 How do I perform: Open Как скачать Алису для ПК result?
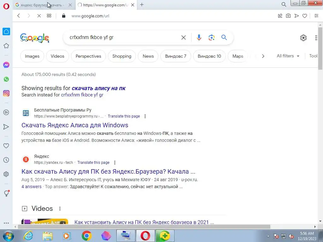pos(109,171)
